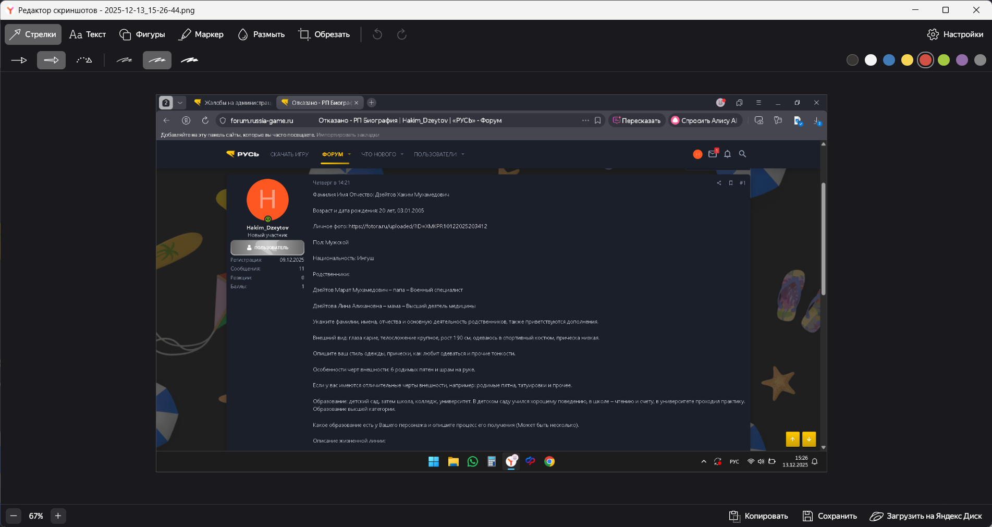This screenshot has height=527, width=992.
Task: Activate the Фигуры shapes tool
Action: point(142,34)
